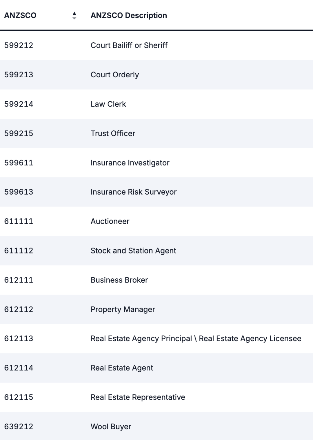Click Stock and Station Agent text
Screen dimensions: 313x440
click(133, 251)
